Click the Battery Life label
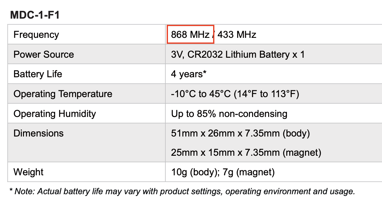This screenshot has height=206, width=382. pyautogui.click(x=38, y=74)
